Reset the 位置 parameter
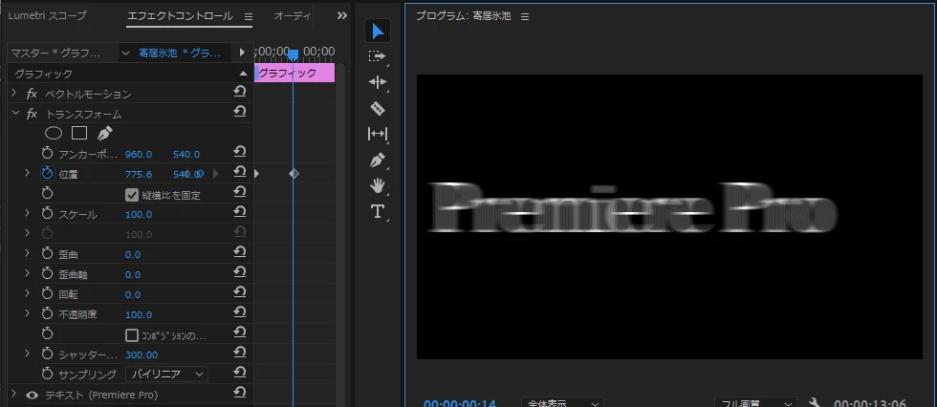 (x=240, y=172)
